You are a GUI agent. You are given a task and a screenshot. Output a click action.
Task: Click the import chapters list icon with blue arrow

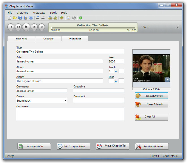pos(38,18)
